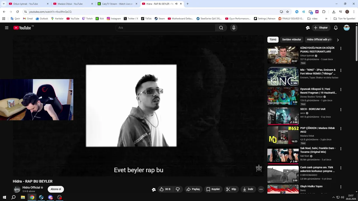Open a new browser tab
The image size is (358, 201).
(x=187, y=4)
